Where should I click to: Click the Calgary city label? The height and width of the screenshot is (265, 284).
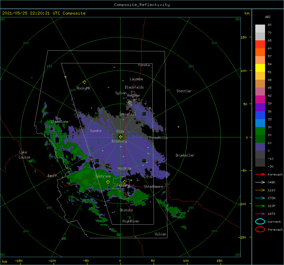click(x=123, y=185)
